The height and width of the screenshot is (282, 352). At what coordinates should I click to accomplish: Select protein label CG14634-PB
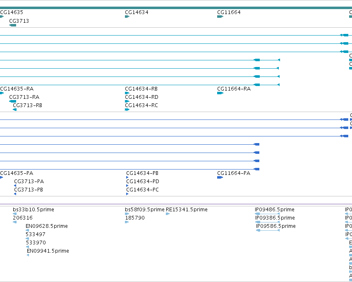coord(142,173)
